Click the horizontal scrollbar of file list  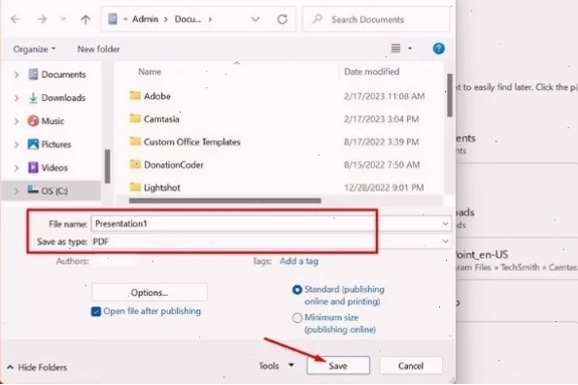click(x=224, y=201)
